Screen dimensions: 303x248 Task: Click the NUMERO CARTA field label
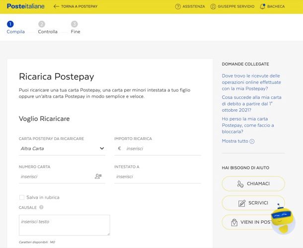pos(35,167)
